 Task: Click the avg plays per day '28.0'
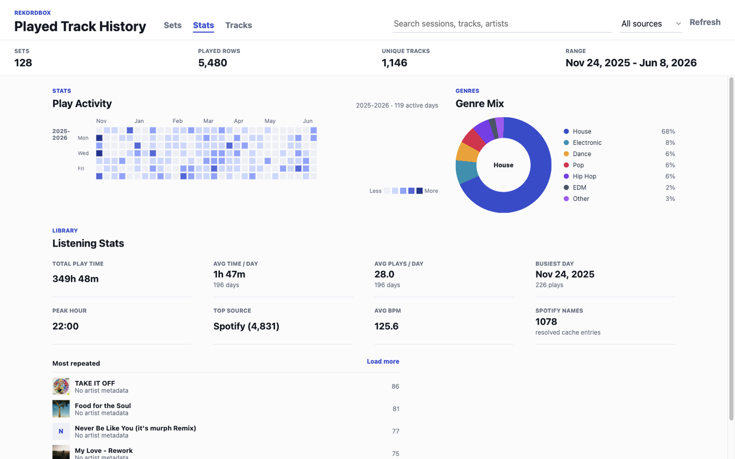(384, 274)
